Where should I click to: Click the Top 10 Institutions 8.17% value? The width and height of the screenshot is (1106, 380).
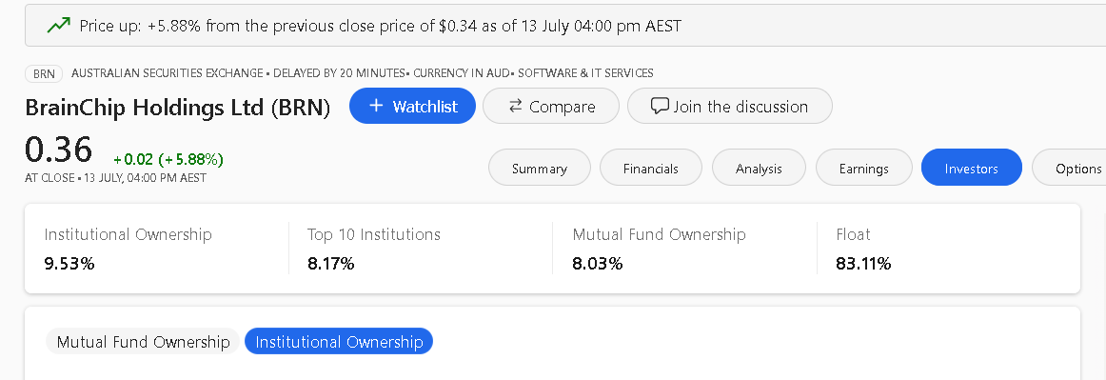pyautogui.click(x=331, y=264)
